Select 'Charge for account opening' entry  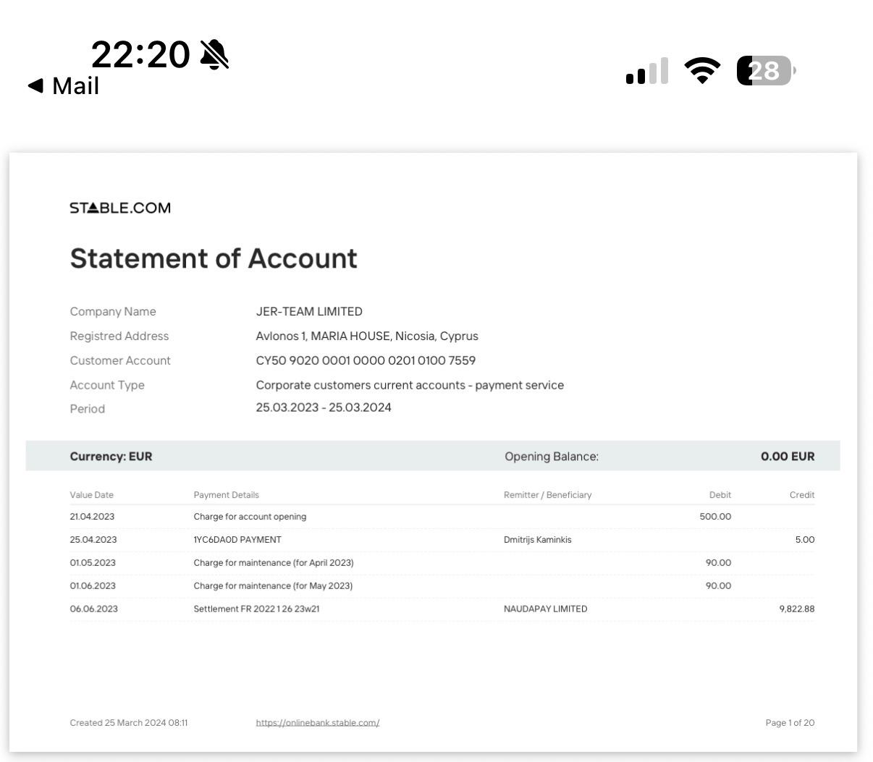250,517
